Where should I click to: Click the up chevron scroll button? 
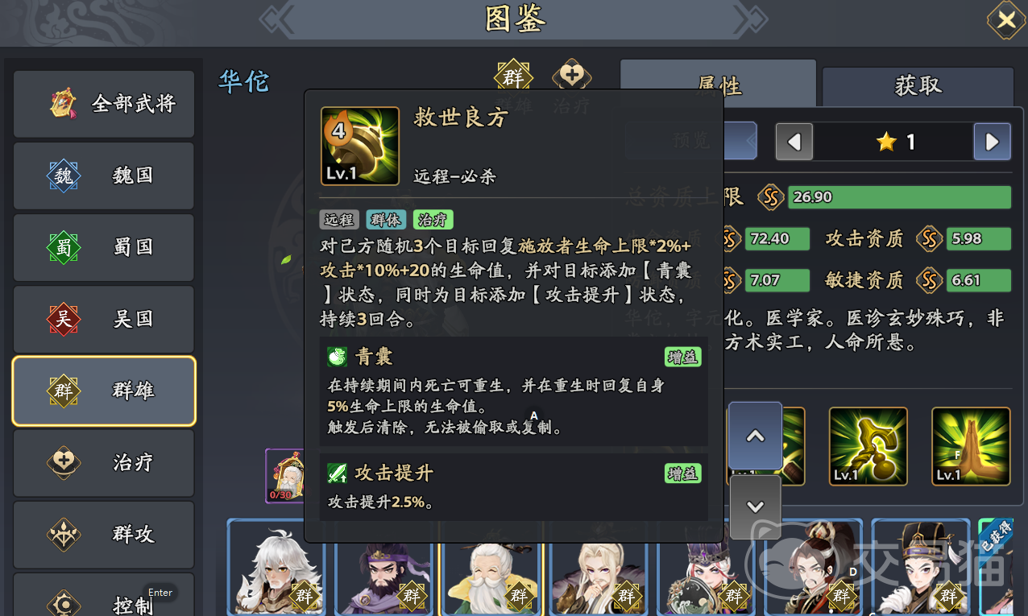[x=755, y=436]
